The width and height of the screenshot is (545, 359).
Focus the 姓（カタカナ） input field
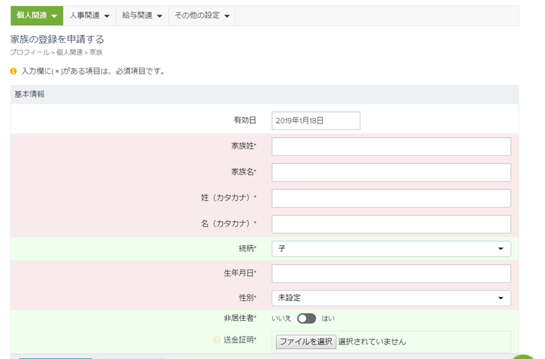pos(391,198)
